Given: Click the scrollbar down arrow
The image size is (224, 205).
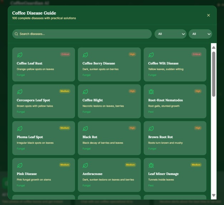Looking at the screenshot, I should 214,195.
